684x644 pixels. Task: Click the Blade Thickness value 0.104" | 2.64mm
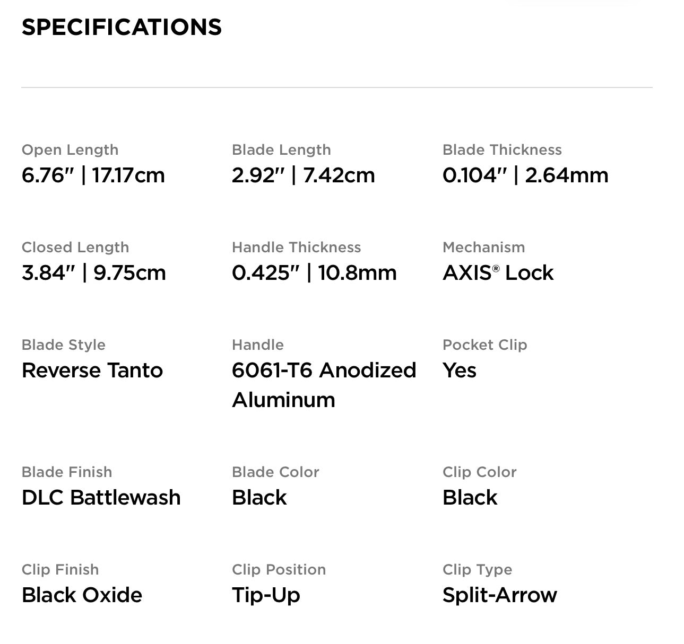[525, 175]
